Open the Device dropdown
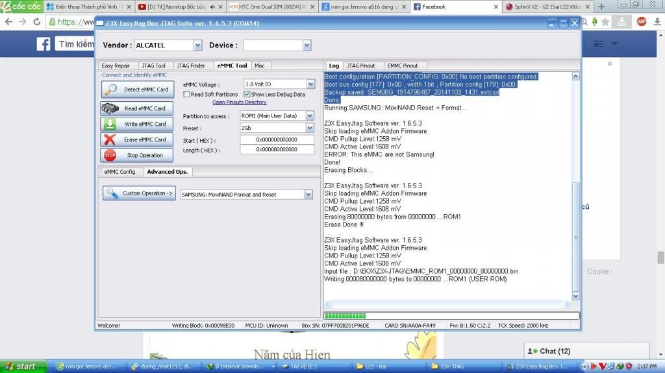This screenshot has height=373, width=665. (x=307, y=45)
